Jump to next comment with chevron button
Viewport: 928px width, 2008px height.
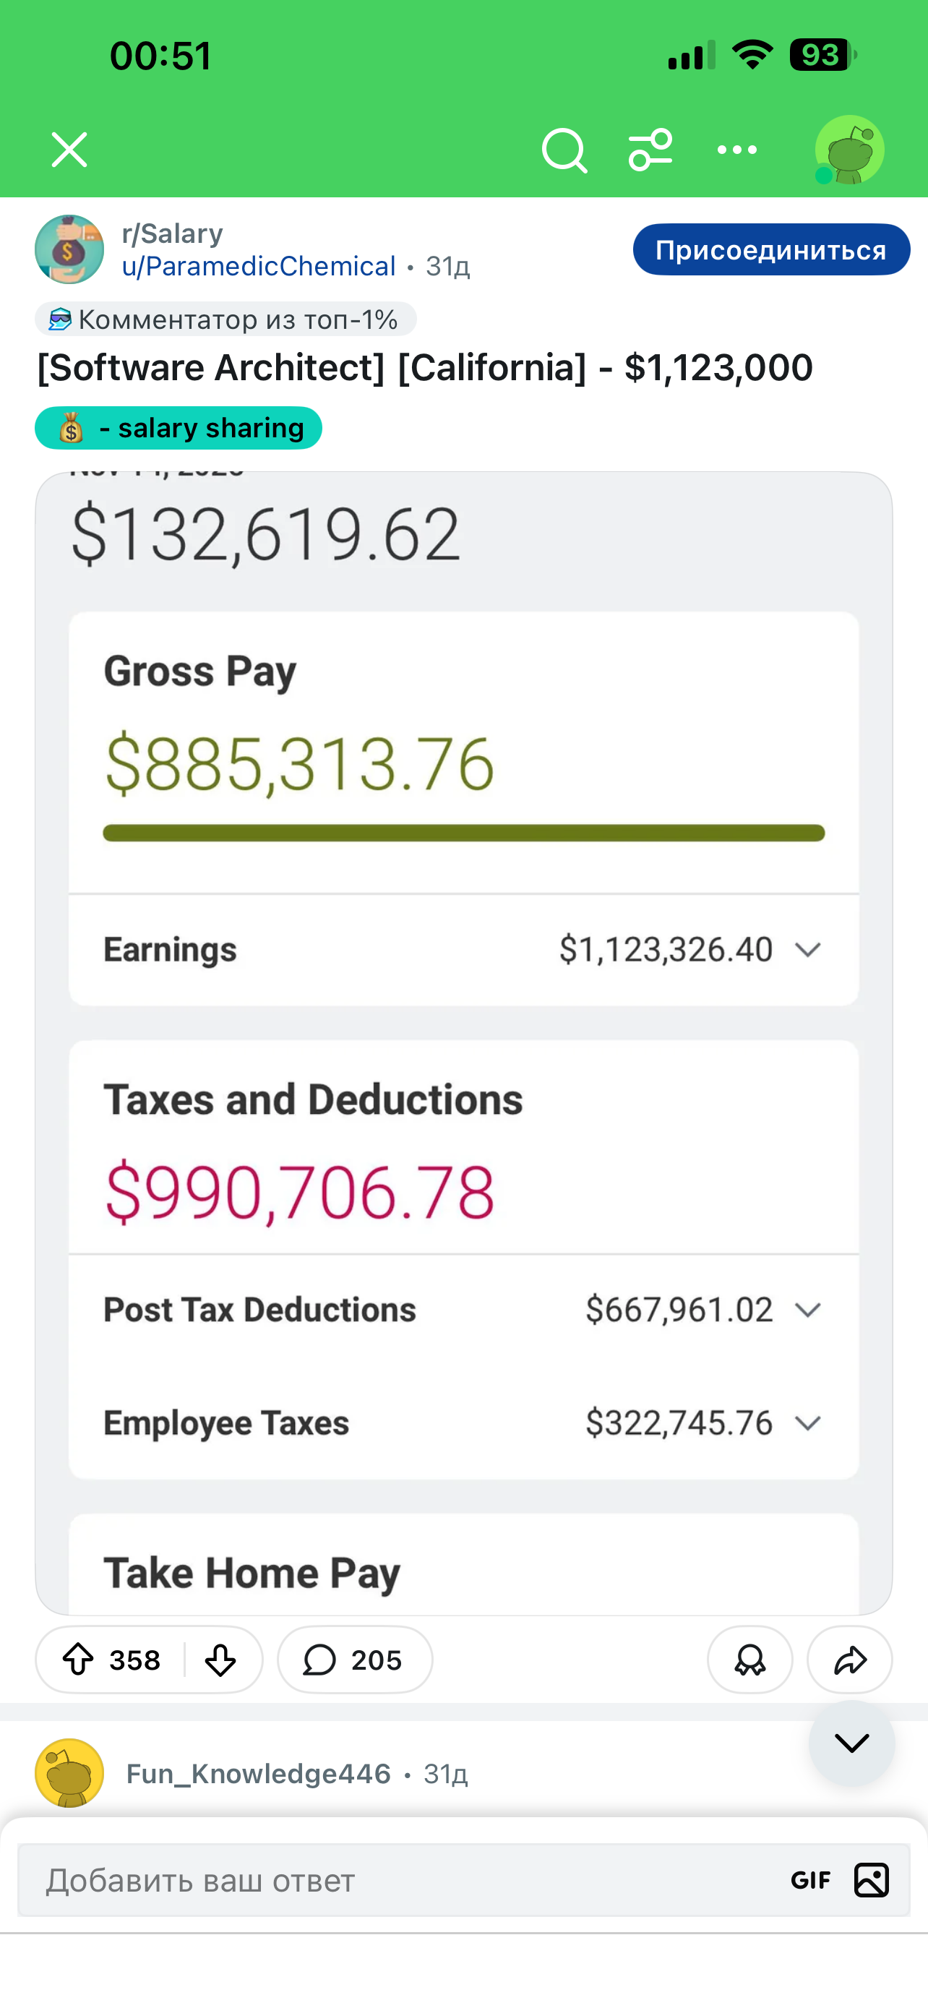tap(851, 1743)
